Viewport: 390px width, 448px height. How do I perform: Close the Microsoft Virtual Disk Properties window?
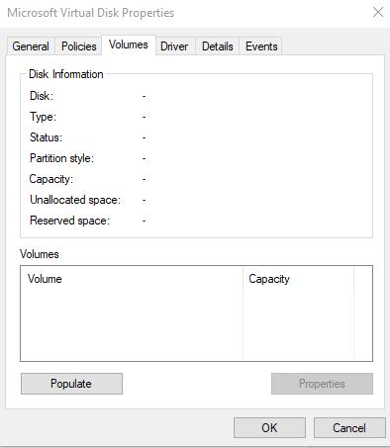pyautogui.click(x=378, y=13)
